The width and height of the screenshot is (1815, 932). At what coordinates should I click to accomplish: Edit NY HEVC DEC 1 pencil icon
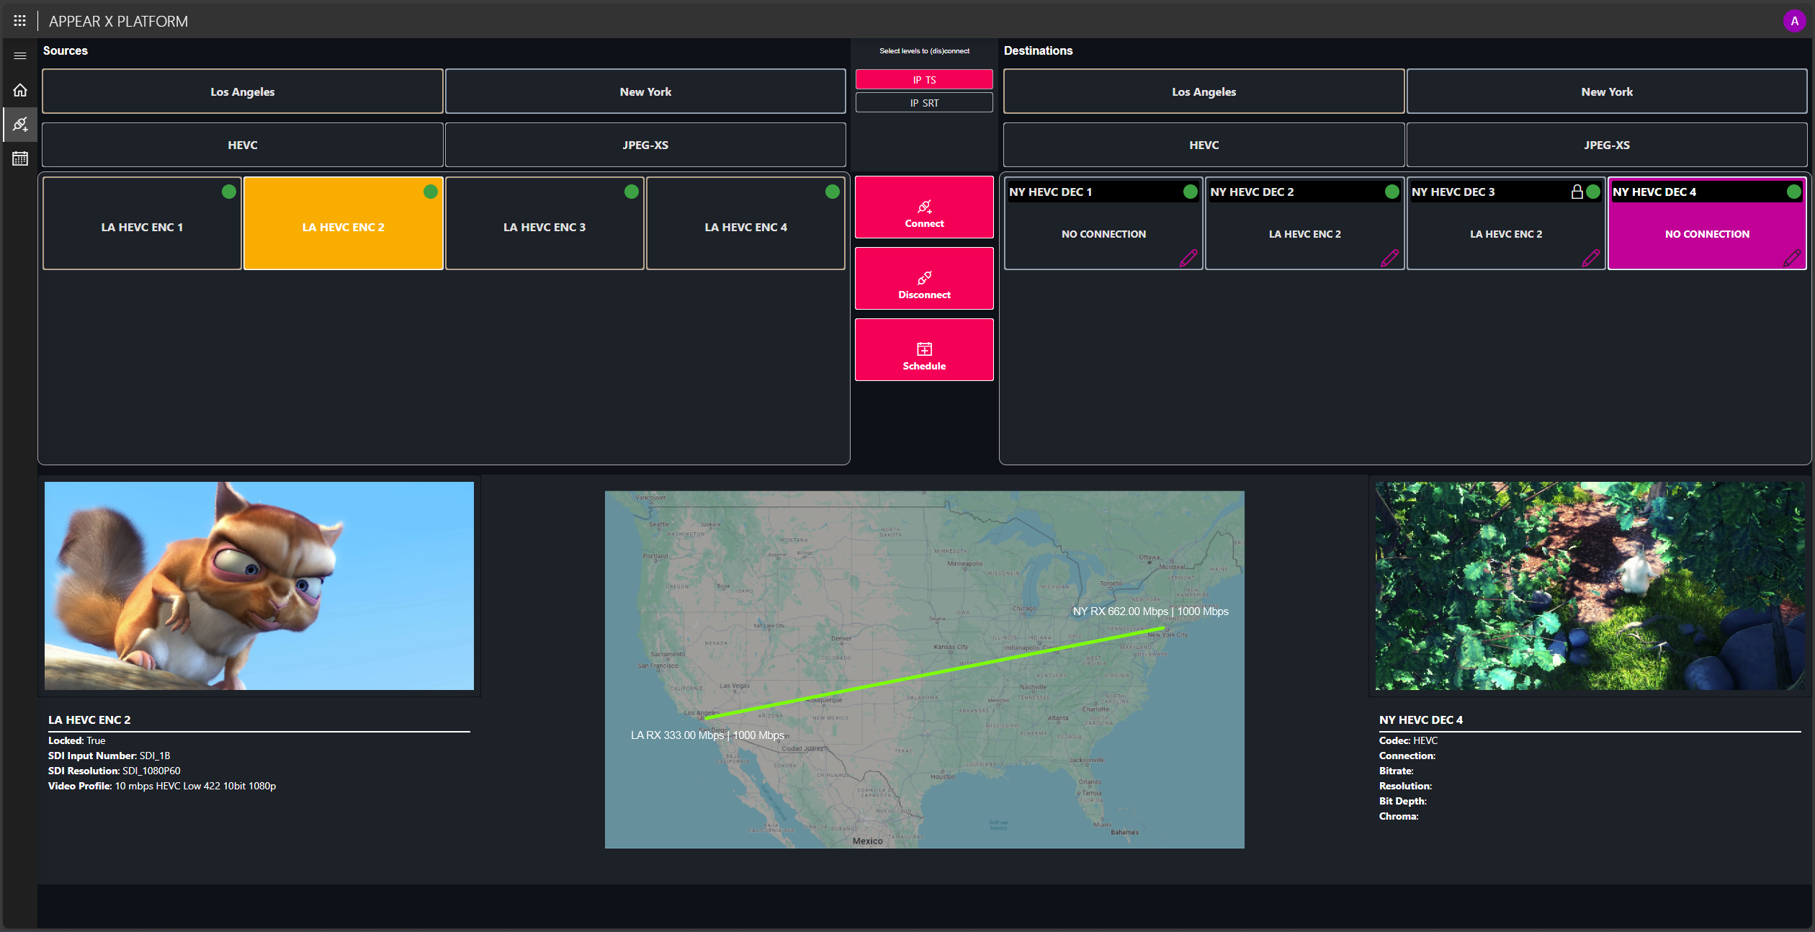point(1188,258)
